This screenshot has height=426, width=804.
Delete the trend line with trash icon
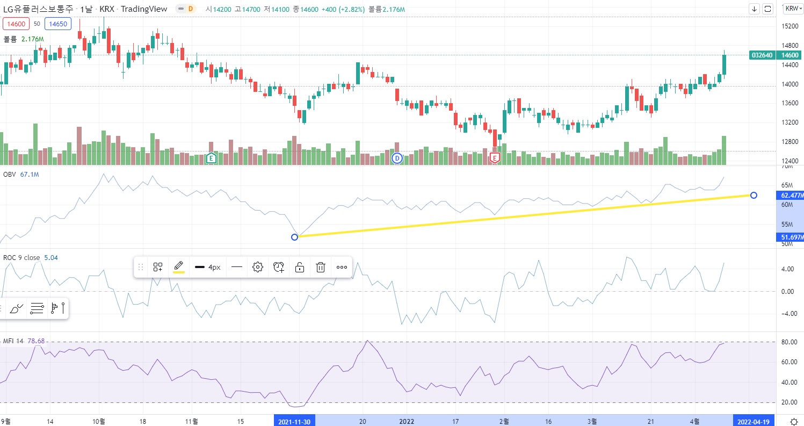321,267
